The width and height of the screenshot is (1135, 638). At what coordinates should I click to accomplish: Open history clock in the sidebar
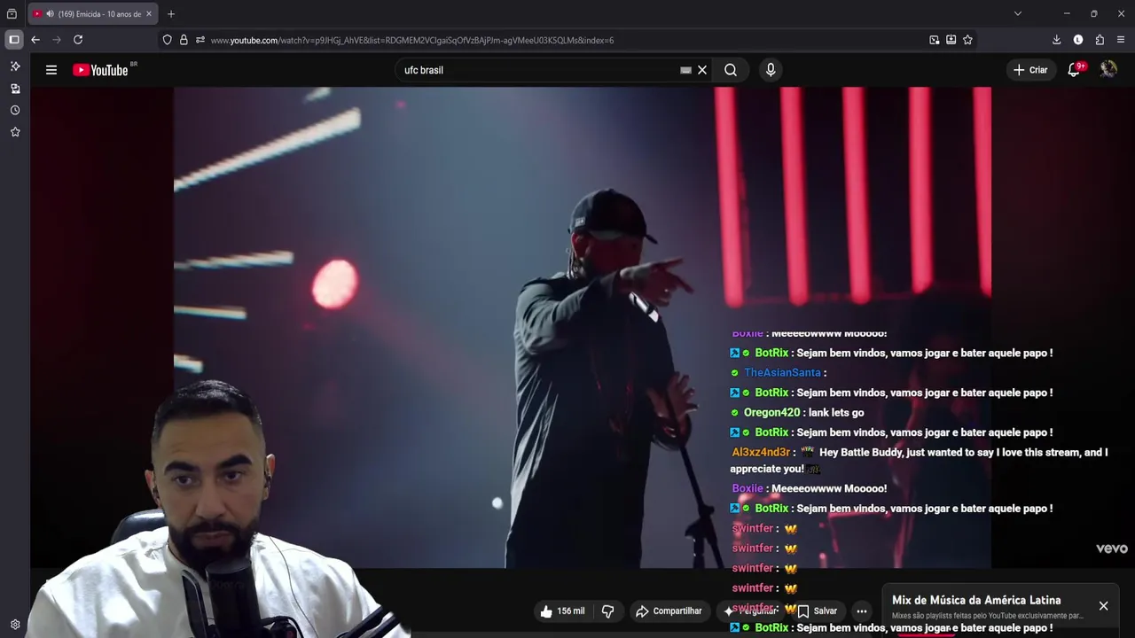coord(15,111)
